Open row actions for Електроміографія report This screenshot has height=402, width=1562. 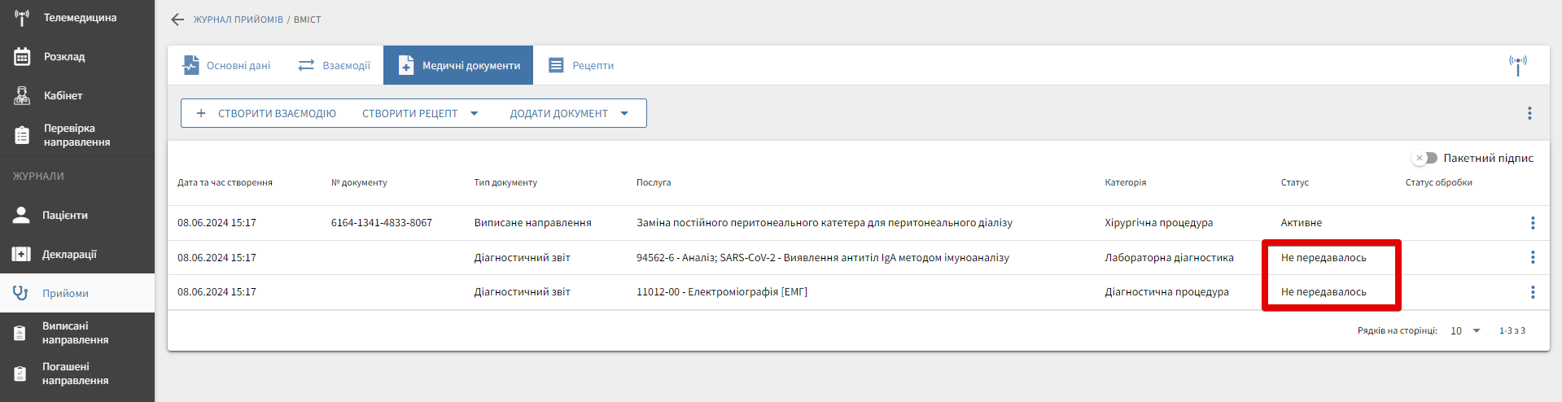[x=1532, y=292]
